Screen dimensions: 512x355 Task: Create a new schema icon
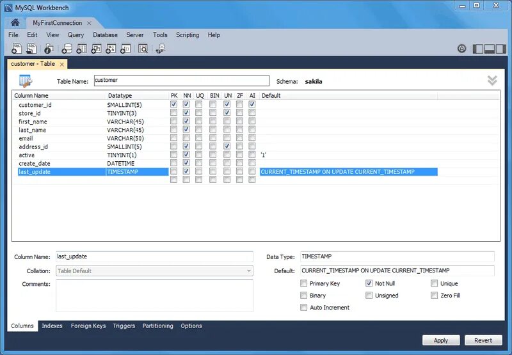[67, 49]
